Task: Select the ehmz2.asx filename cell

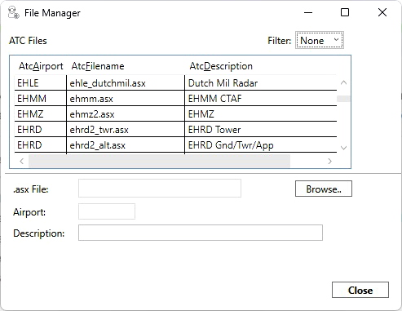Action: point(126,113)
